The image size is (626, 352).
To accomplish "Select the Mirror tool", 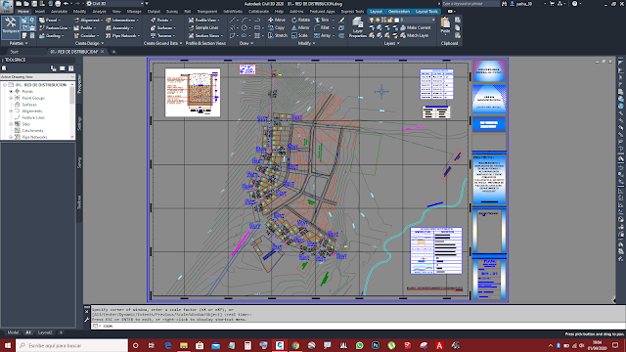I will (300, 27).
